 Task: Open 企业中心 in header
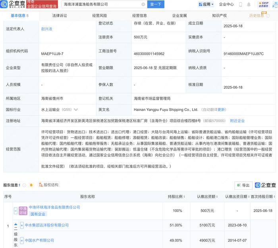pos(226,4)
